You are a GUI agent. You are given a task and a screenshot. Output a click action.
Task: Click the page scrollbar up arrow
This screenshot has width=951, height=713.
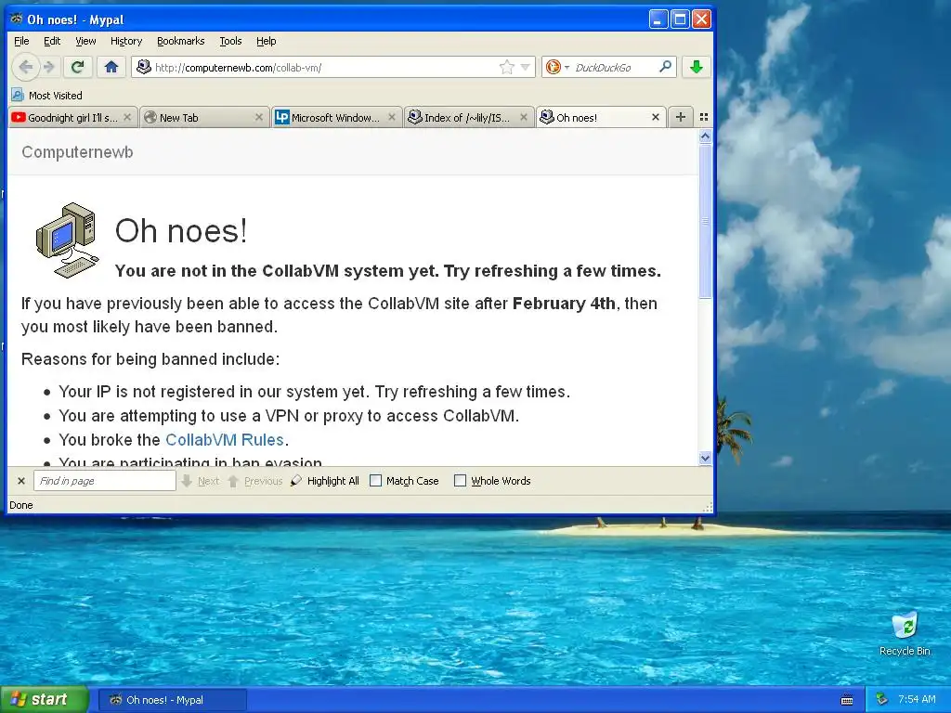(705, 137)
